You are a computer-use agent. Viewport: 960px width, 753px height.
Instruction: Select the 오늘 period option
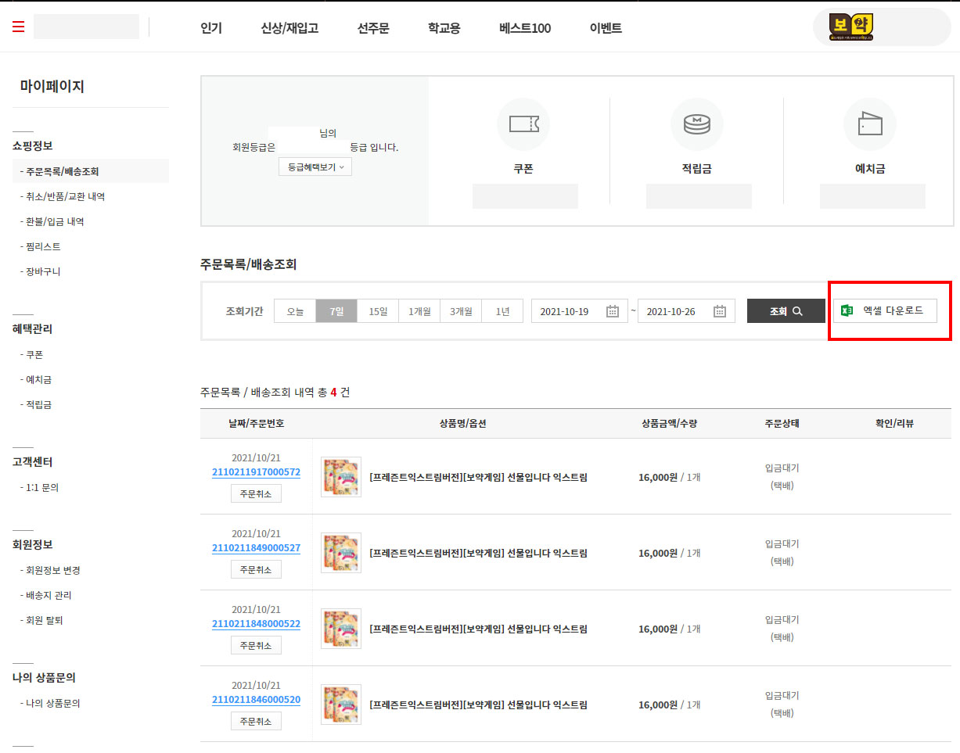click(x=295, y=311)
